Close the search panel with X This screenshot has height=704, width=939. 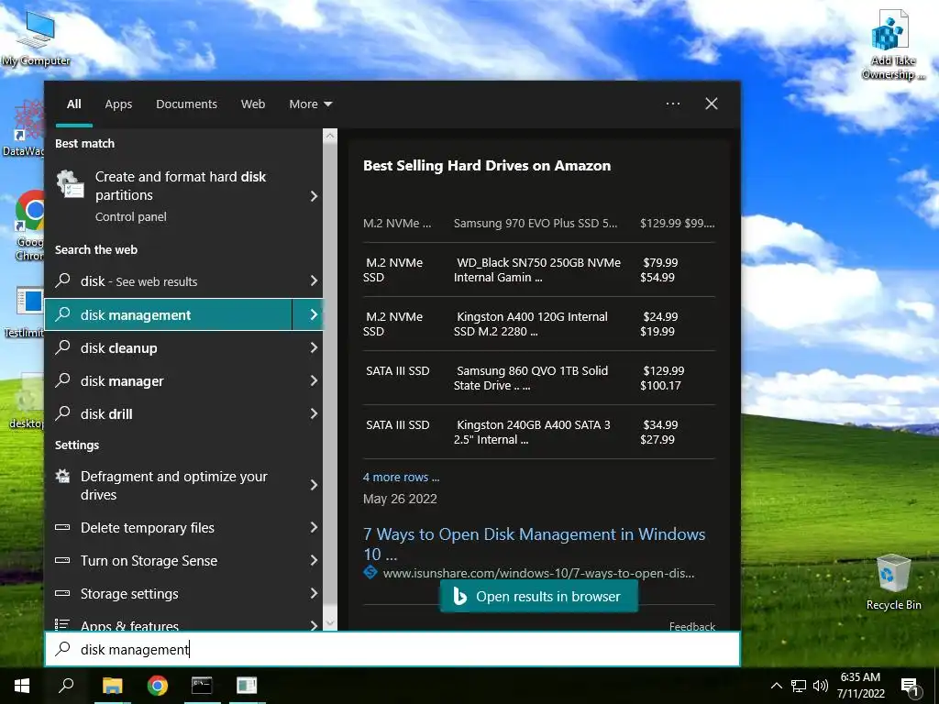pos(712,104)
